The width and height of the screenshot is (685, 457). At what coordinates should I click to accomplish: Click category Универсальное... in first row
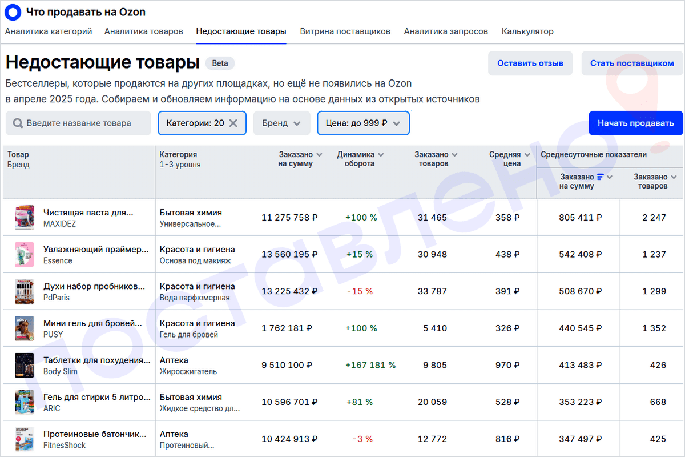pos(190,224)
